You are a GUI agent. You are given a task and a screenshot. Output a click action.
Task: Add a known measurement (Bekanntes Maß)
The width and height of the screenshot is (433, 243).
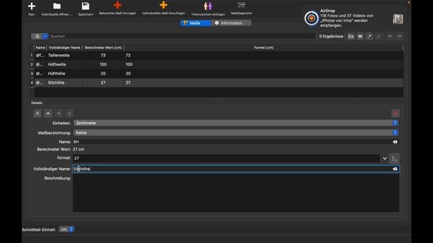click(x=117, y=8)
